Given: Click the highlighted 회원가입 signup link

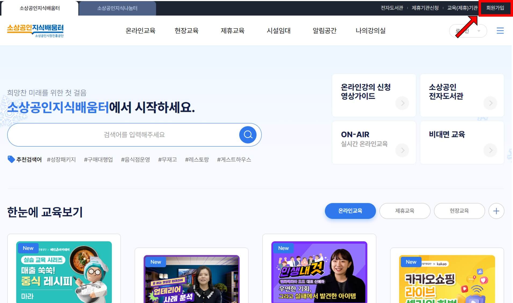Looking at the screenshot, I should (495, 8).
